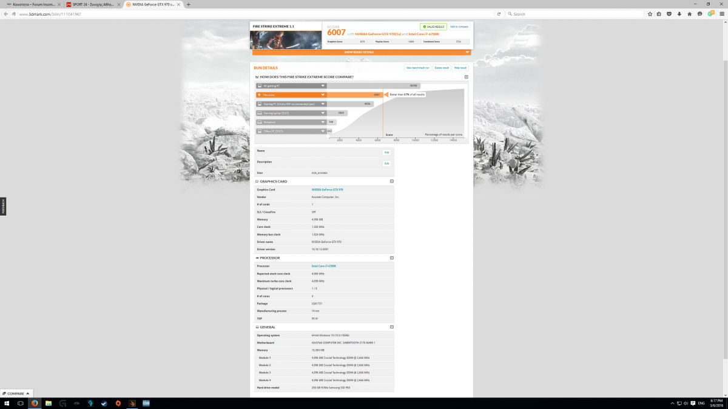Click the Delete result button
Image resolution: width=728 pixels, height=409 pixels.
click(442, 68)
